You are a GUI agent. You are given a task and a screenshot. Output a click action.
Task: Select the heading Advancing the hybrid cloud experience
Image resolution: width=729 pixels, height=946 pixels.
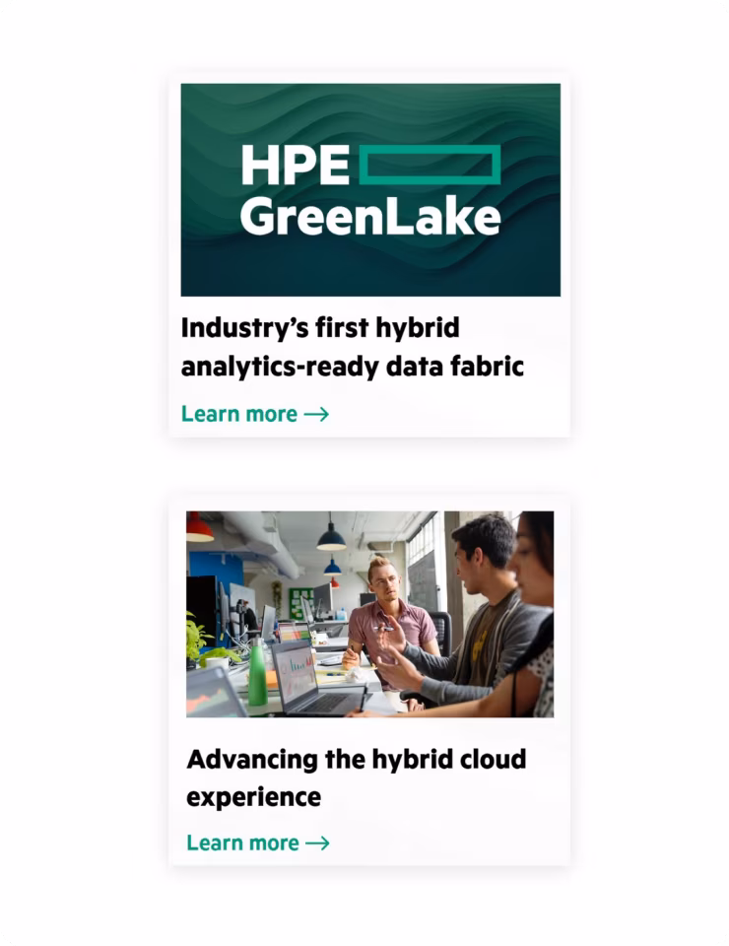(x=356, y=778)
